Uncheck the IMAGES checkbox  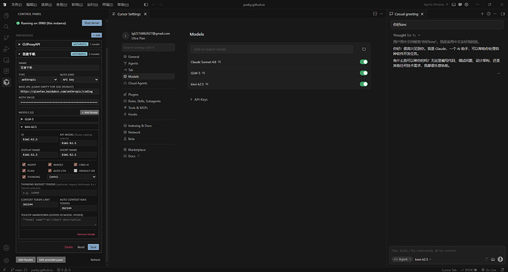coord(50,164)
